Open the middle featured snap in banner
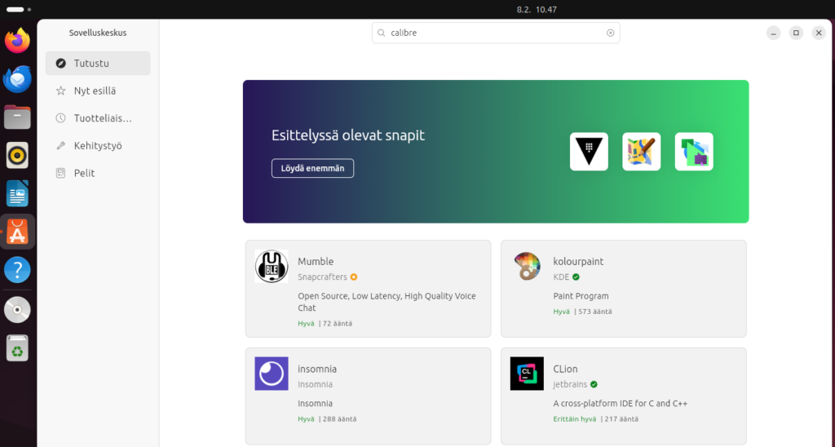The height and width of the screenshot is (447, 835). [641, 152]
